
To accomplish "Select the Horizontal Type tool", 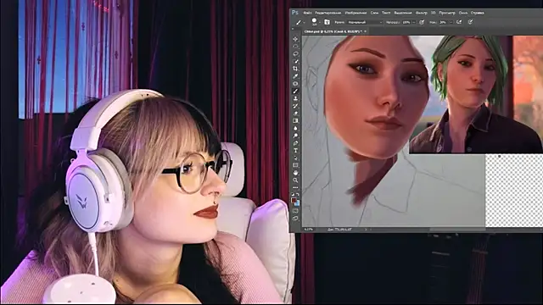I will pos(295,151).
